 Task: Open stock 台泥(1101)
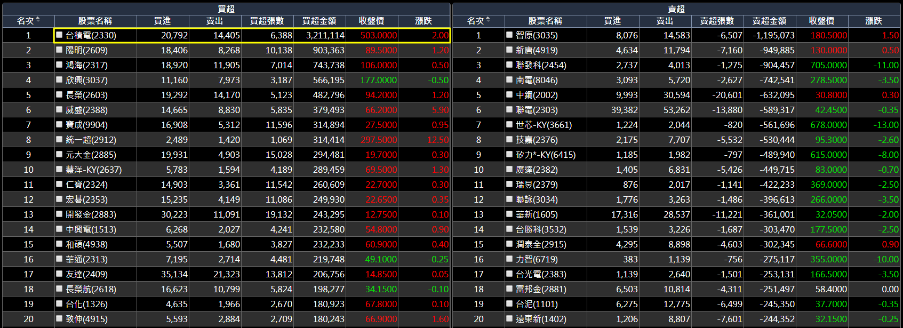[x=537, y=304]
